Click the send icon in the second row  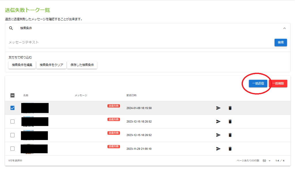[x=218, y=122]
